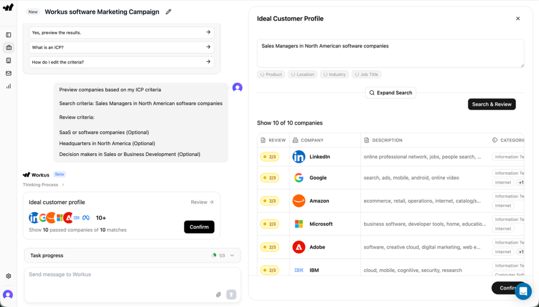Screen dimensions: 539x307
Task: Click the 2/3 review badge for LinkedIn
Action: (269, 157)
